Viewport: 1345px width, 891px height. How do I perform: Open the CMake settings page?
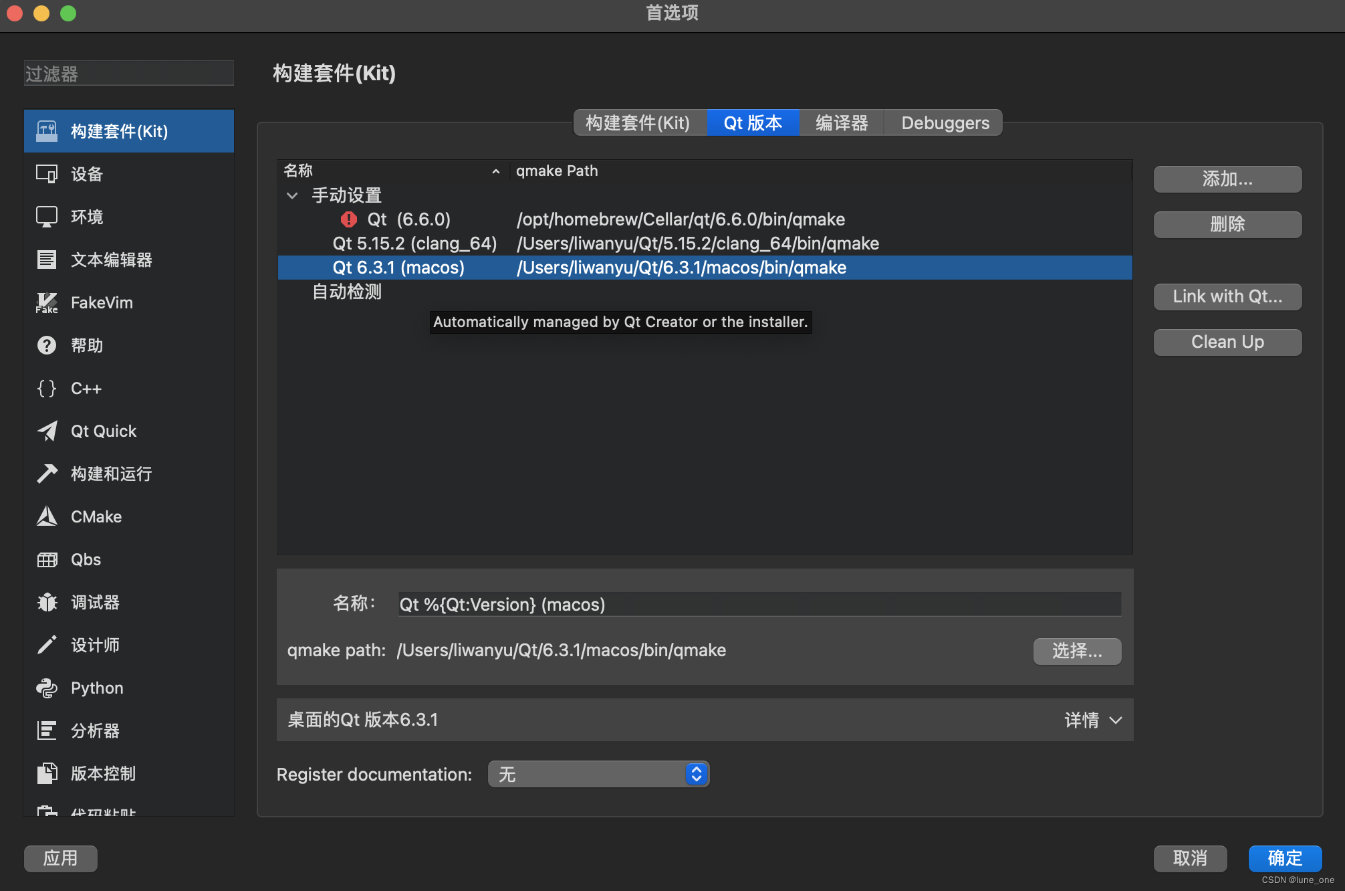(x=96, y=516)
